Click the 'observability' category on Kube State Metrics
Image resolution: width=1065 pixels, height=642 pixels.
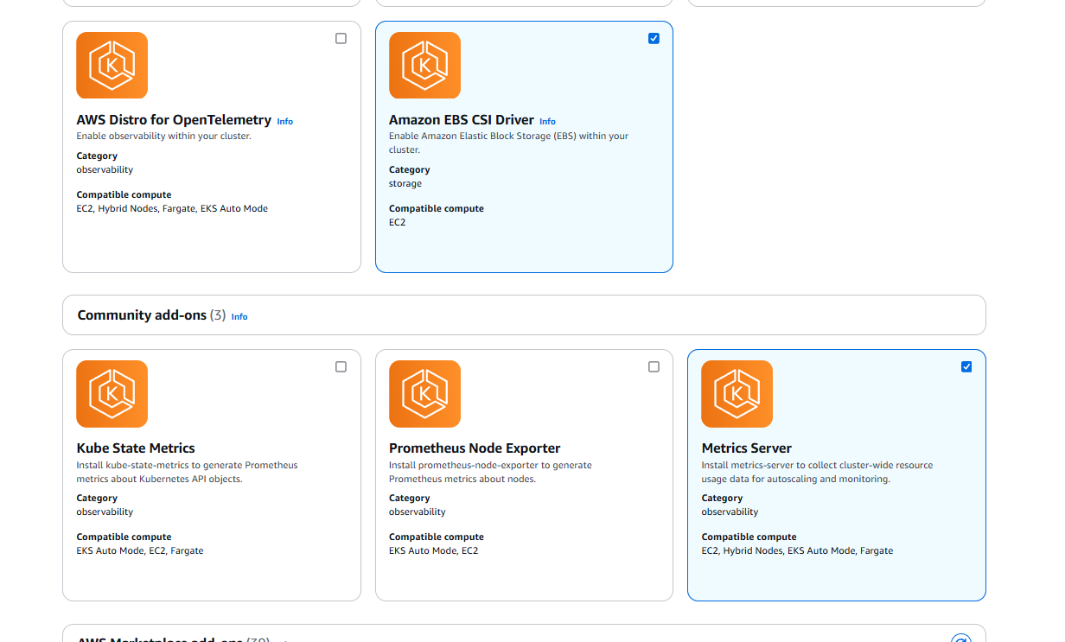105,512
